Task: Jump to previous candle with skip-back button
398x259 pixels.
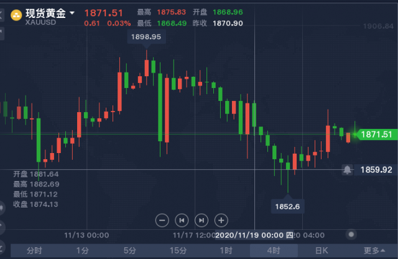Action: (182, 221)
